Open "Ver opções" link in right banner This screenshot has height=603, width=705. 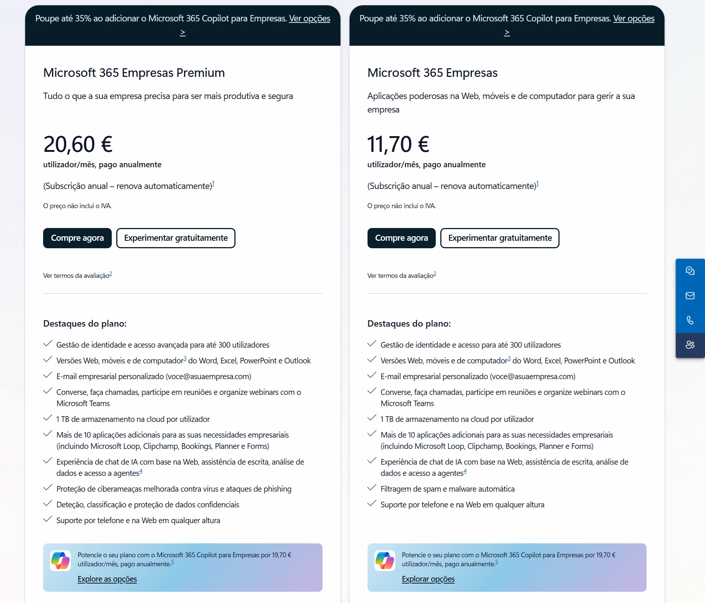(633, 19)
